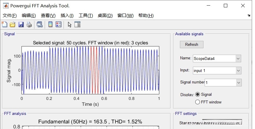Click the 'FFT analysis' panel heading
The image size is (255, 129).
point(15,114)
